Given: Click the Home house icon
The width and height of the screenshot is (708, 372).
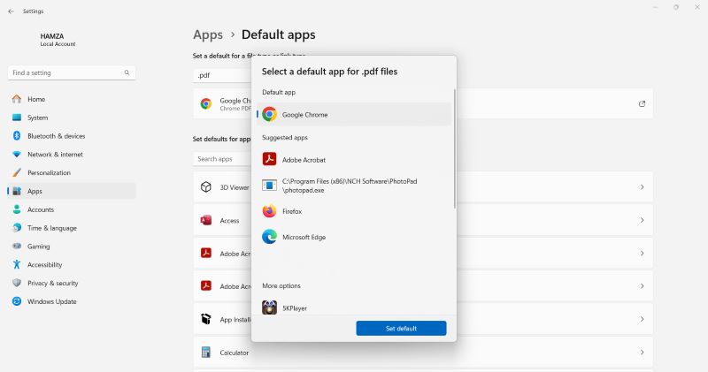Looking at the screenshot, I should coord(17,99).
